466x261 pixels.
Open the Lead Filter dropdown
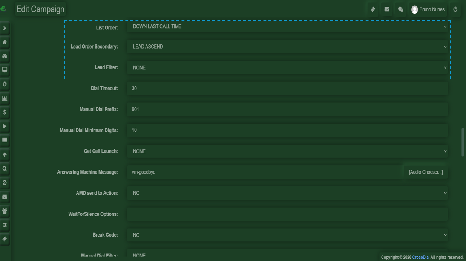(x=287, y=68)
